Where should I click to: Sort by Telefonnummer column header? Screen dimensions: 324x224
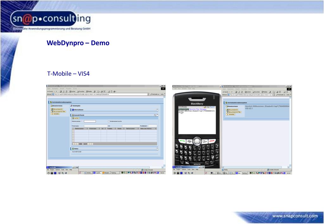point(132,128)
